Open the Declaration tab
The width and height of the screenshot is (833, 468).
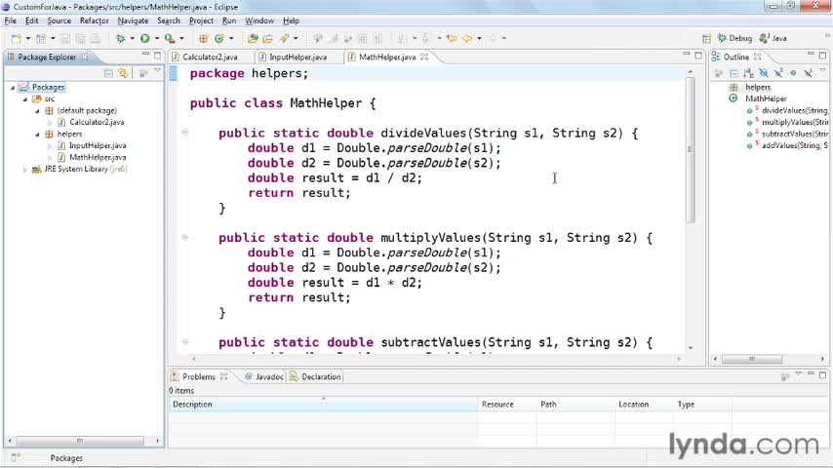316,376
